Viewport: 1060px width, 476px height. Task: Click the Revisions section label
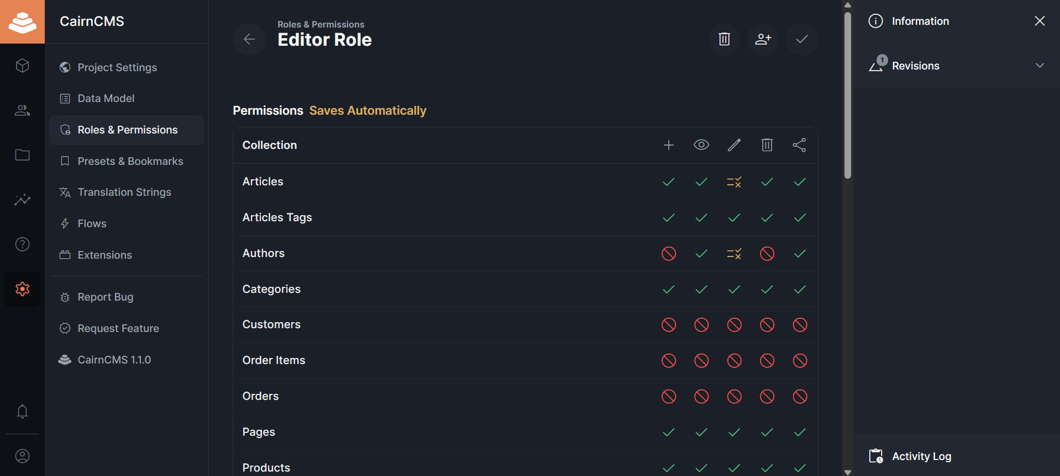[915, 66]
